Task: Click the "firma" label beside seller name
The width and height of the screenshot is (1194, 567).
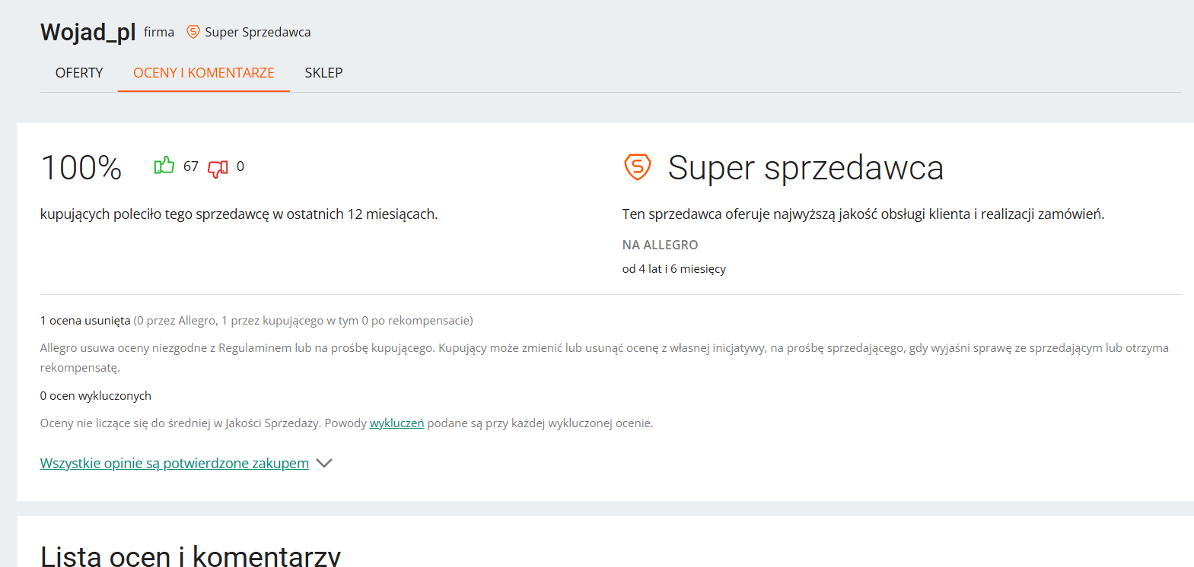Action: tap(159, 32)
